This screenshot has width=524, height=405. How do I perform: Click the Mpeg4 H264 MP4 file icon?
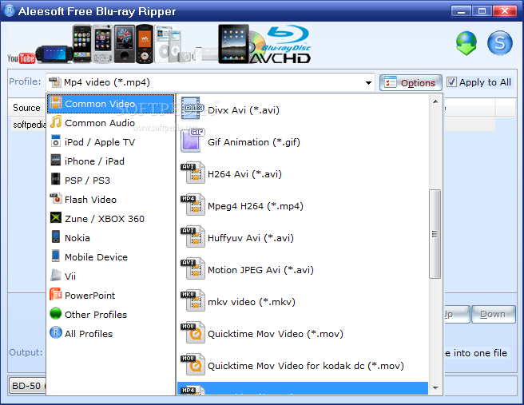pyautogui.click(x=193, y=204)
